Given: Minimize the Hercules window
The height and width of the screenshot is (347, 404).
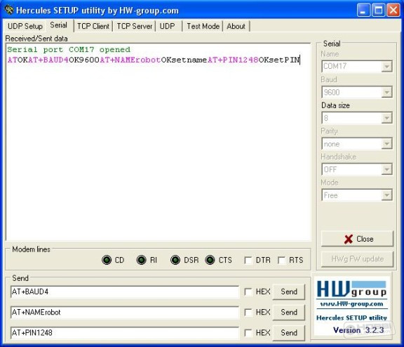Looking at the screenshot, I should coord(363,11).
